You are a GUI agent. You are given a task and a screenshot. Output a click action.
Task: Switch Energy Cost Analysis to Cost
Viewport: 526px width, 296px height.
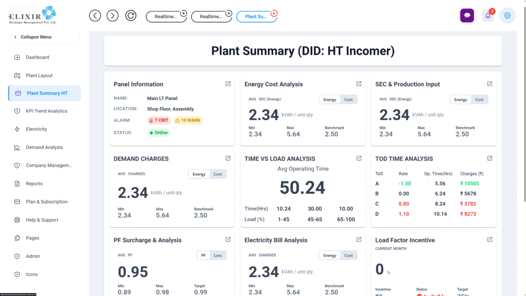[x=348, y=100]
